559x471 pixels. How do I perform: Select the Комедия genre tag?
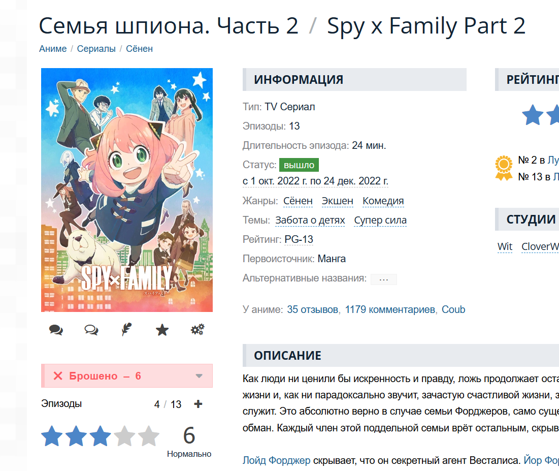tap(383, 201)
